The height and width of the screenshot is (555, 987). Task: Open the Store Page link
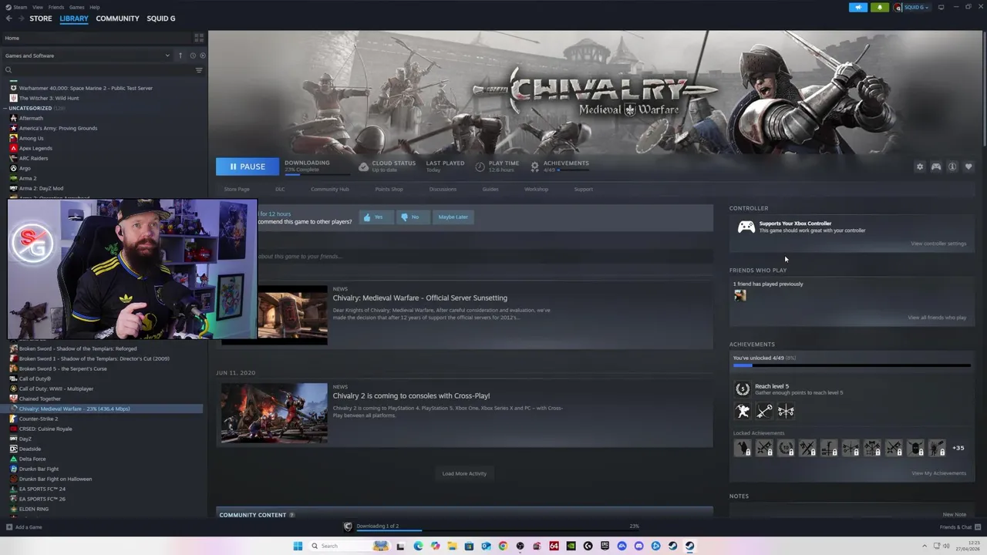pyautogui.click(x=237, y=189)
